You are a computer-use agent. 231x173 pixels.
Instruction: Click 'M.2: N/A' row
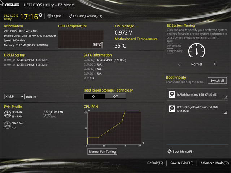tap(89, 78)
